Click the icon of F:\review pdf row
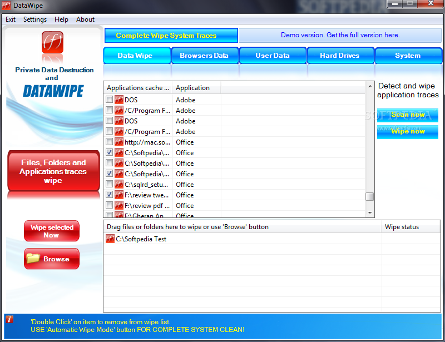The width and height of the screenshot is (445, 342). (x=119, y=205)
